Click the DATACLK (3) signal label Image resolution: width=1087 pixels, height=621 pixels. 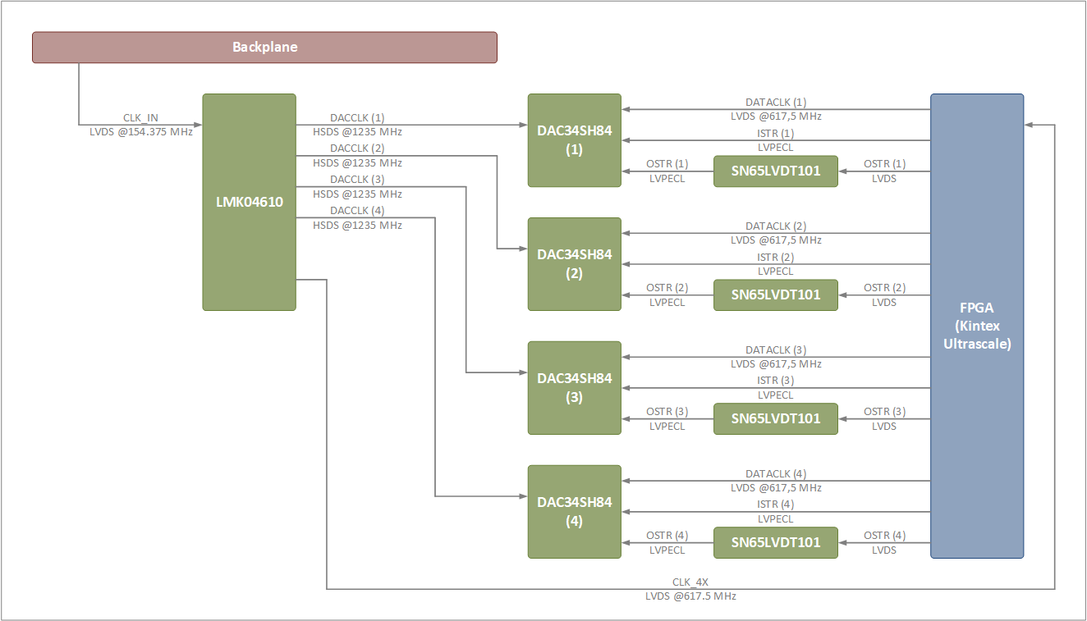coord(776,350)
